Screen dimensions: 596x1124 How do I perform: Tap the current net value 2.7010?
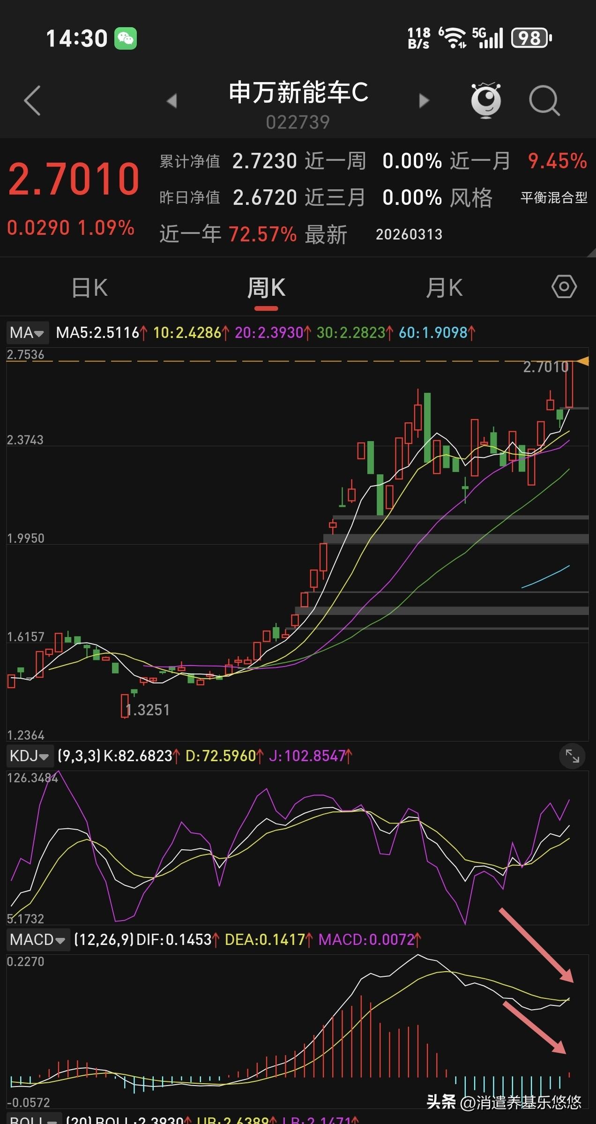point(74,179)
